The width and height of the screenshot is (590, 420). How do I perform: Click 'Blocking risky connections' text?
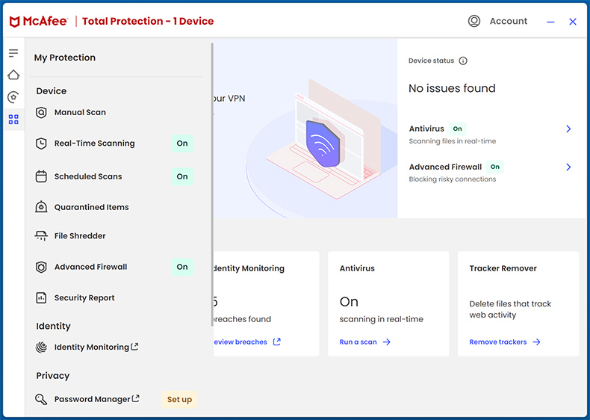click(453, 179)
